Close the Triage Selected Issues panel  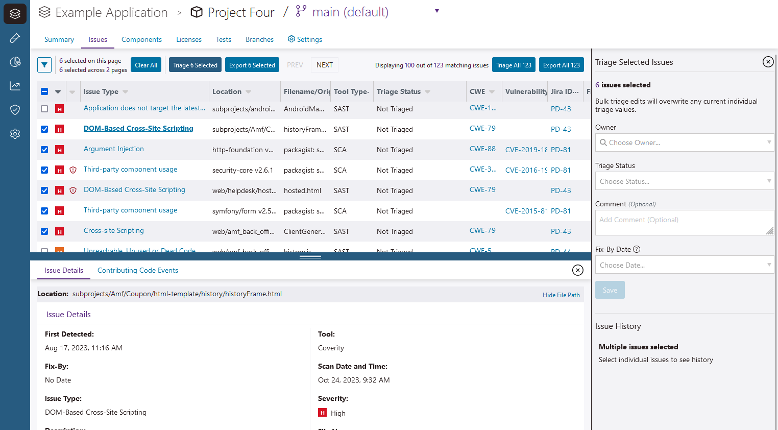(768, 62)
